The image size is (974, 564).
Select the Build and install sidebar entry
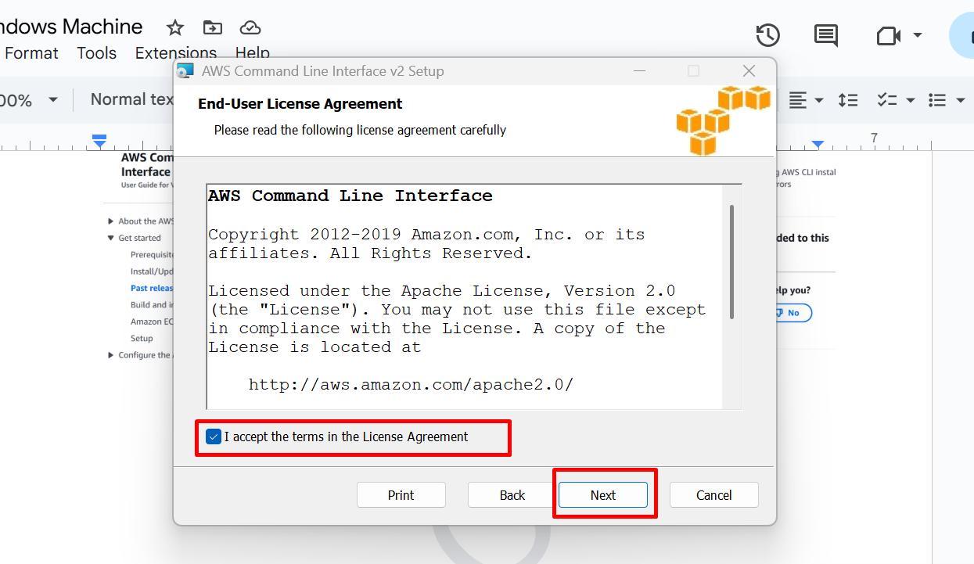152,305
